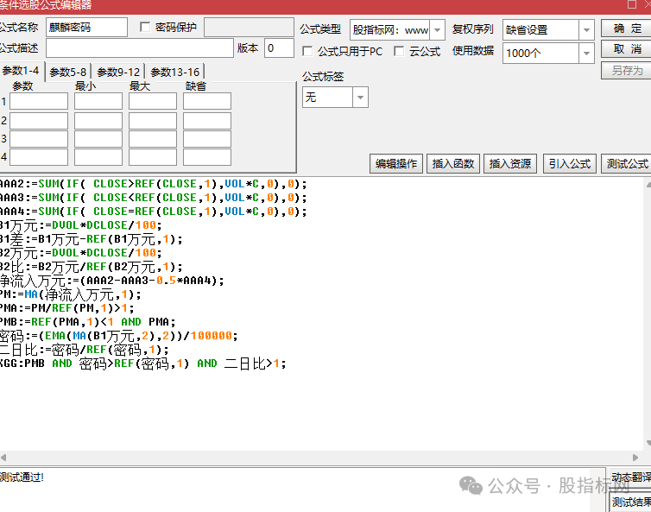The width and height of the screenshot is (651, 512).
Task: Tick the 密码保护 checkbox
Action: 145,28
